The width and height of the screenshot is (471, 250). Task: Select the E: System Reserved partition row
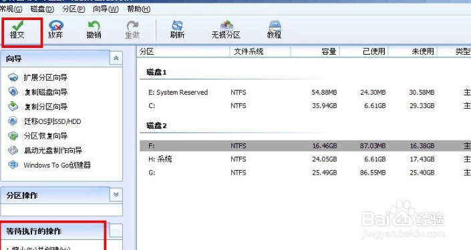(305, 92)
